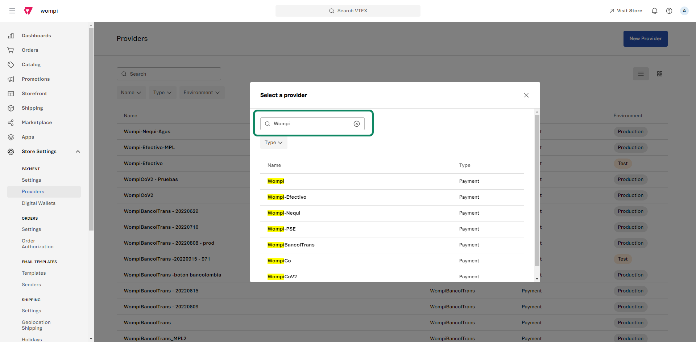Open the Name filter dropdown

(131, 92)
